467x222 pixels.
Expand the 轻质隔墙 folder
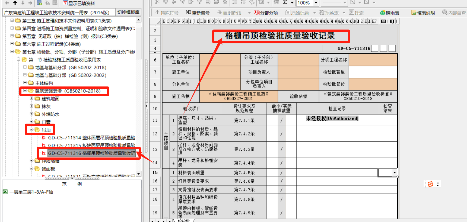(31, 161)
